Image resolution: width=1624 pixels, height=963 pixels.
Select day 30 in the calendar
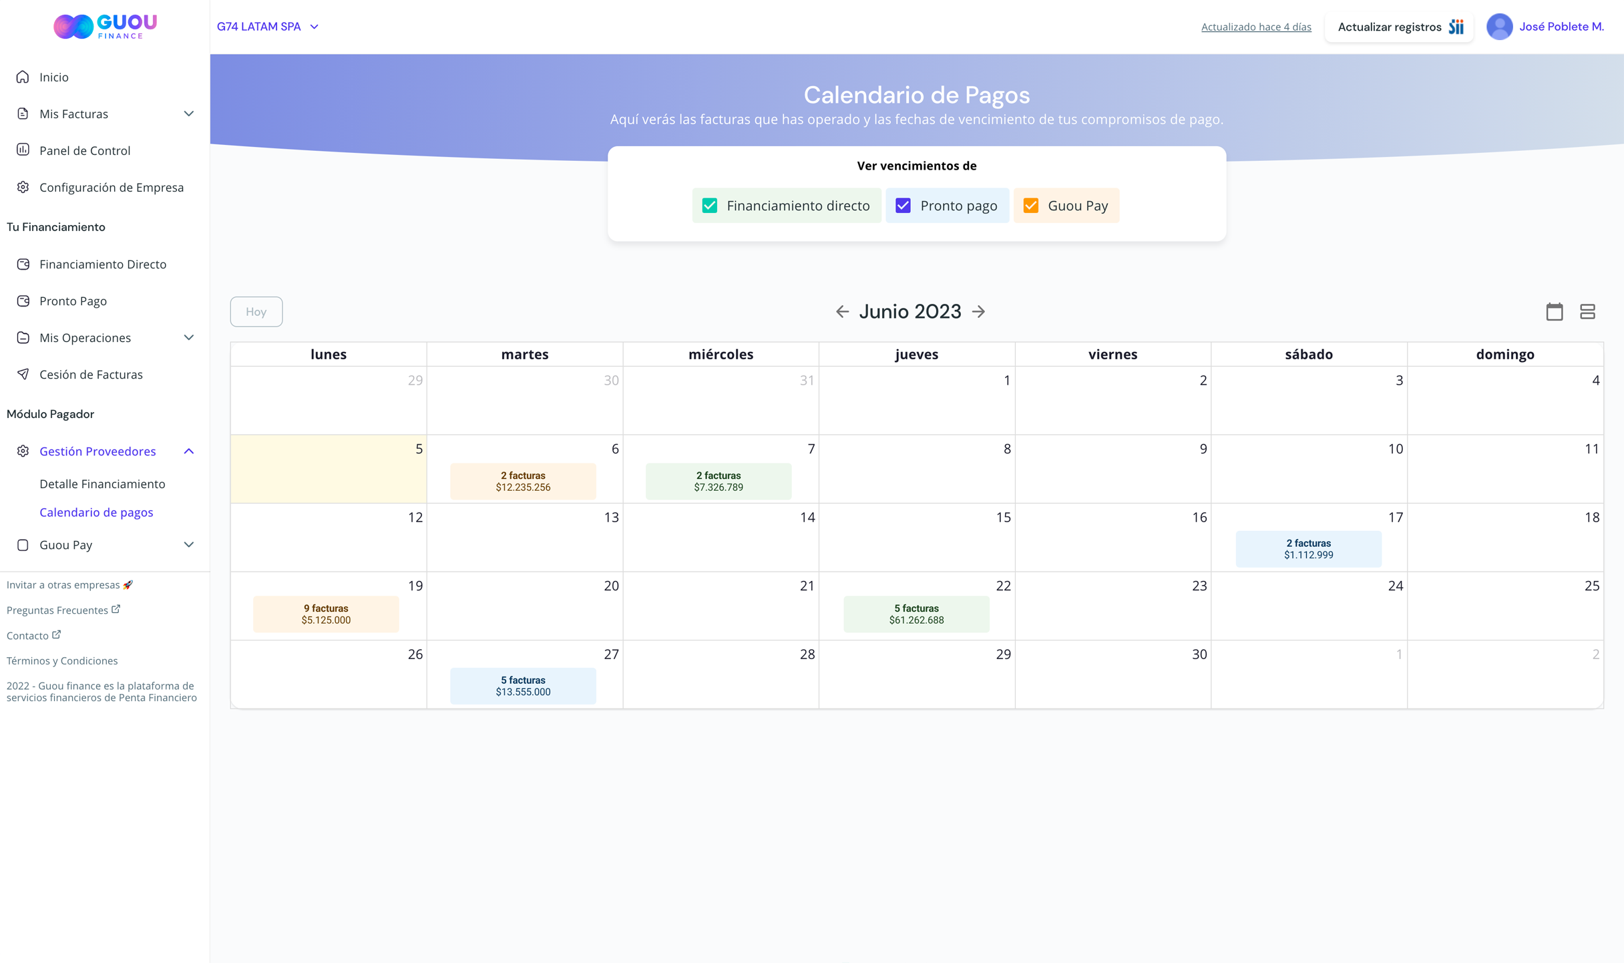click(1112, 675)
